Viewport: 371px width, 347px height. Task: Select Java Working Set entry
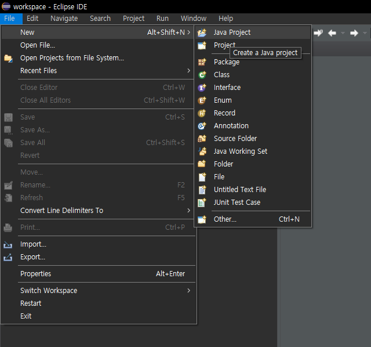click(253, 151)
